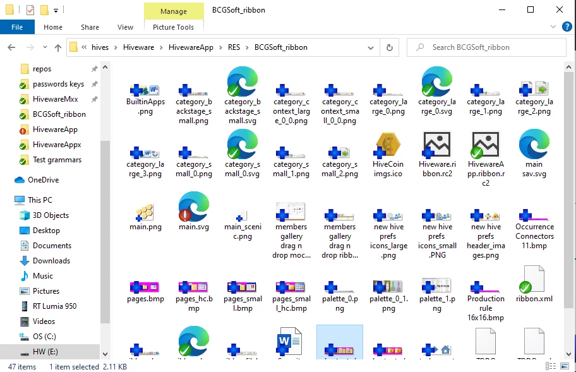Select Occurrence Connectors 11.bmp file

[534, 229]
